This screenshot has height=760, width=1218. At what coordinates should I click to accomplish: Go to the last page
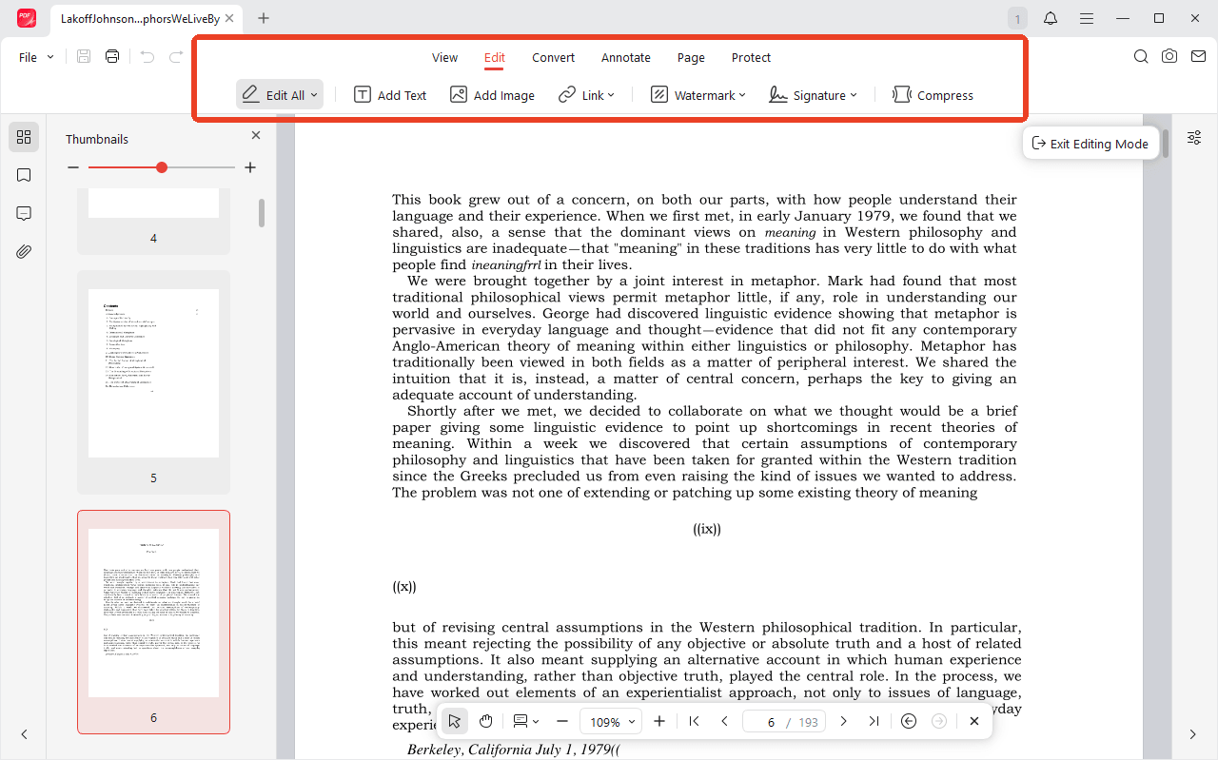tap(874, 721)
